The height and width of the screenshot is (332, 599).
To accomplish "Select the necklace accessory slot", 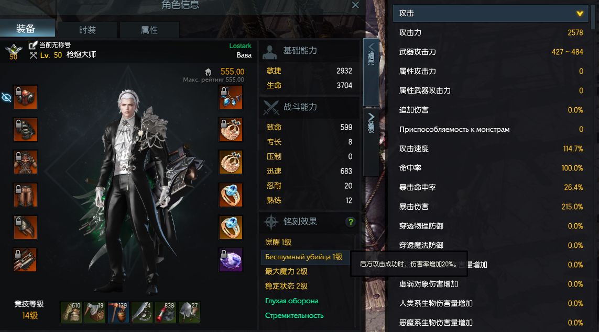I will click(231, 97).
